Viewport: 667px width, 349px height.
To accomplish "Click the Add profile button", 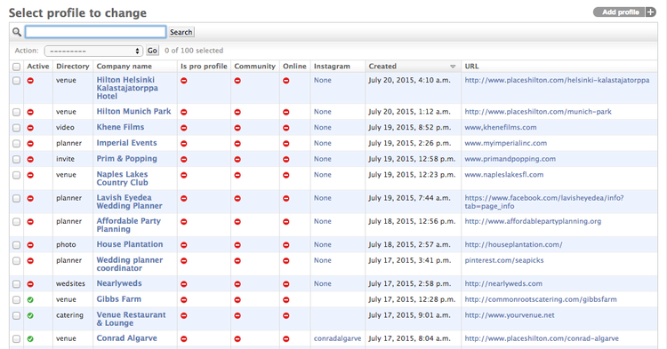I will 624,12.
